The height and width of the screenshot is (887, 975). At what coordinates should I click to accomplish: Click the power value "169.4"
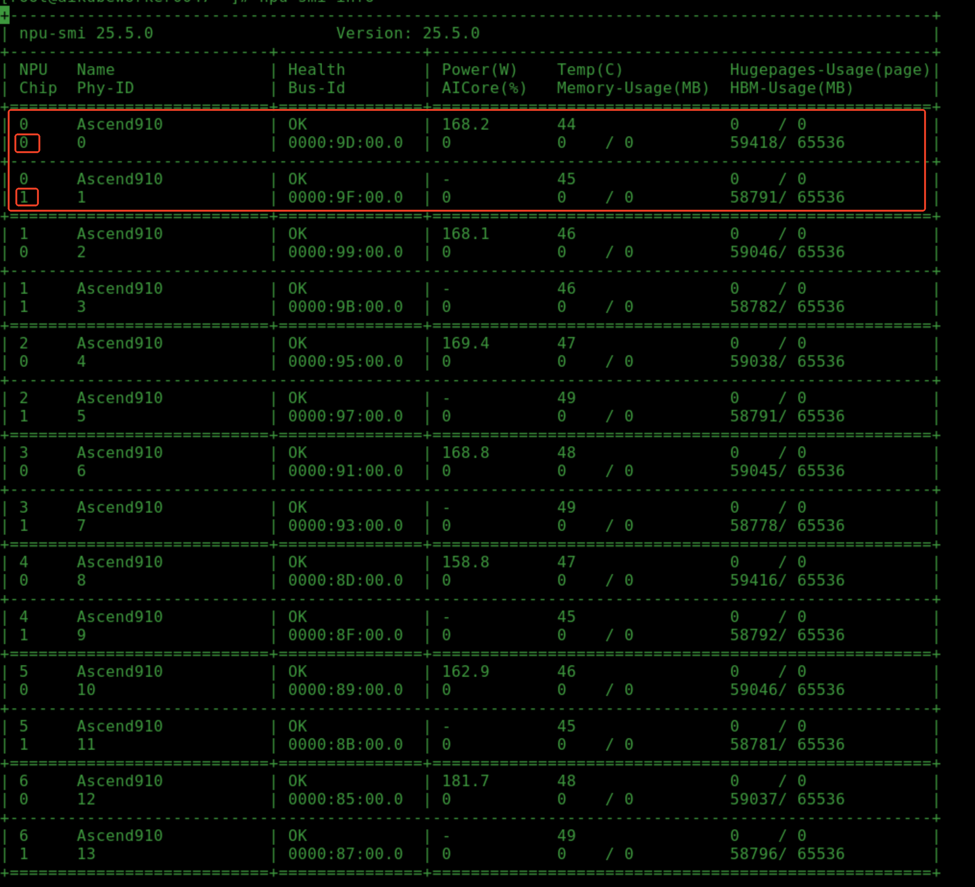coord(465,343)
